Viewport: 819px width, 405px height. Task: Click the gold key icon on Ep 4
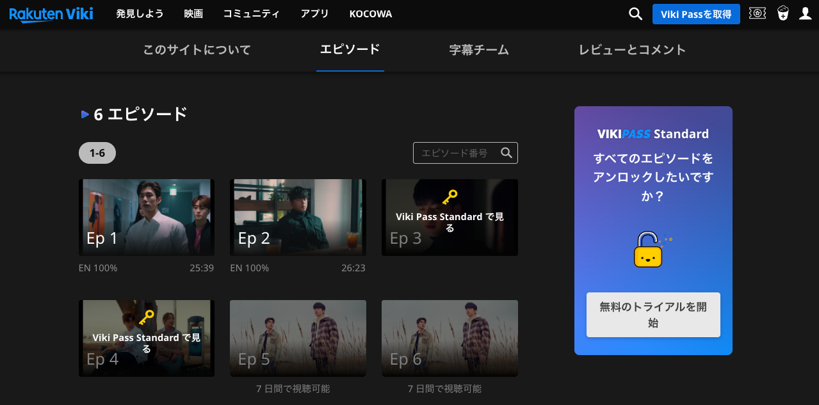coord(147,317)
